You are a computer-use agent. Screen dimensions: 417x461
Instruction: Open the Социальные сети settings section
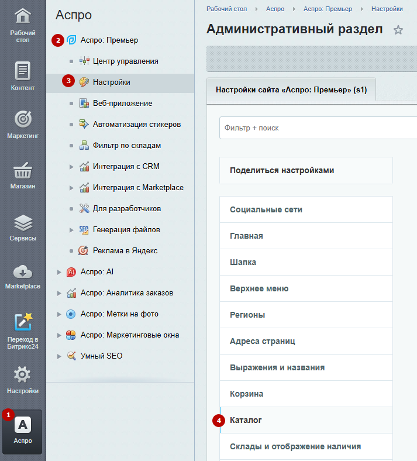click(306, 209)
